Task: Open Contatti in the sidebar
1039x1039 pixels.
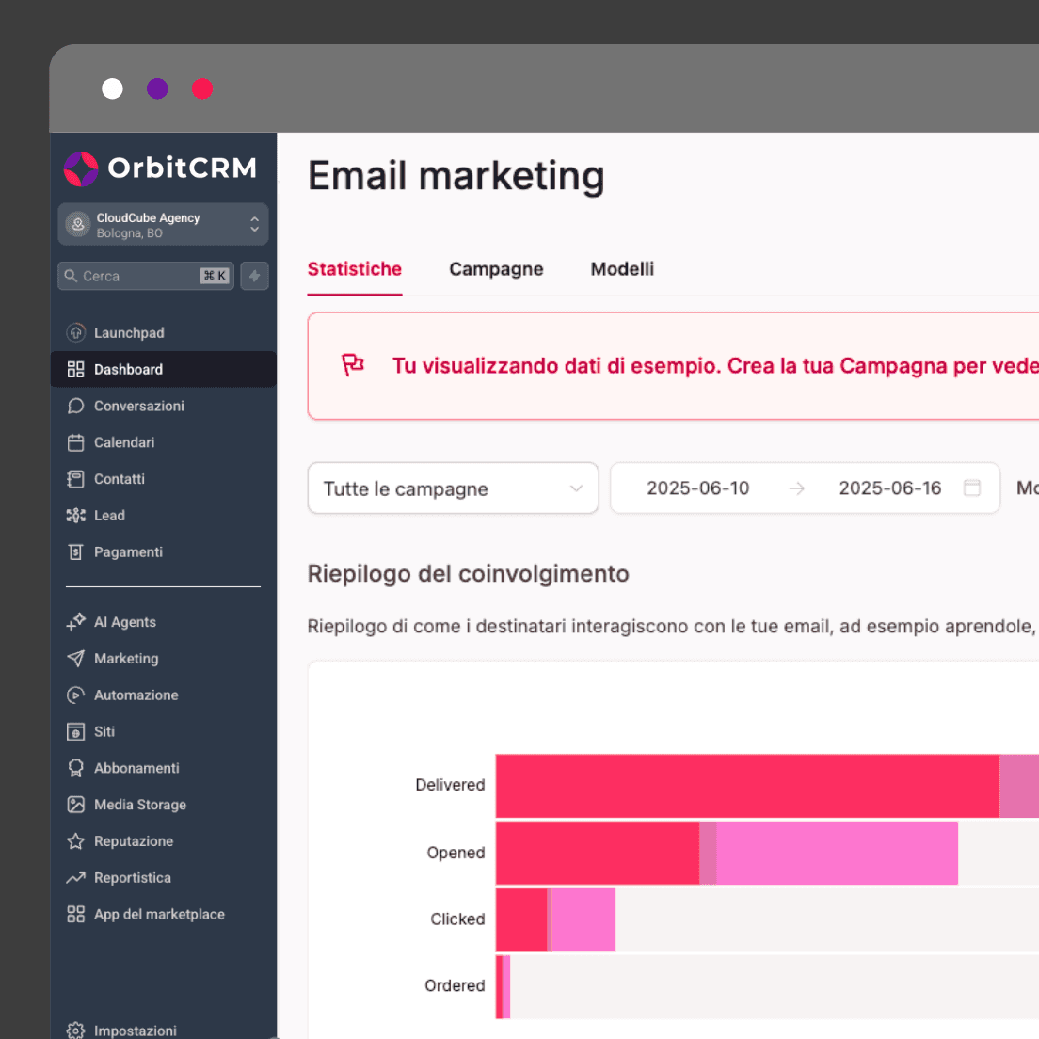Action: pos(164,478)
